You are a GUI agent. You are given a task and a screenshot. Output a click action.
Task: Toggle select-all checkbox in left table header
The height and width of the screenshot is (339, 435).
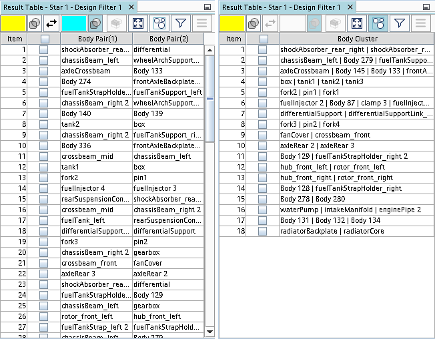[44, 39]
